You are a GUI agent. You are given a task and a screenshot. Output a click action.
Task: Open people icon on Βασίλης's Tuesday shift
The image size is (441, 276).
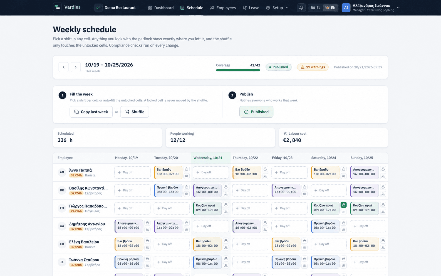click(x=187, y=194)
